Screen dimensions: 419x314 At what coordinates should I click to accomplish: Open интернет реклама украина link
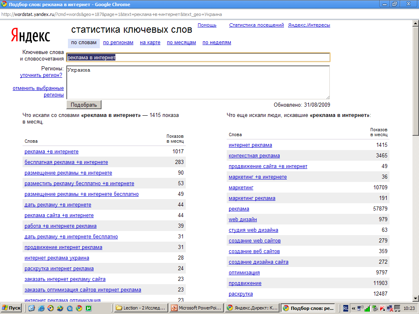click(57, 258)
